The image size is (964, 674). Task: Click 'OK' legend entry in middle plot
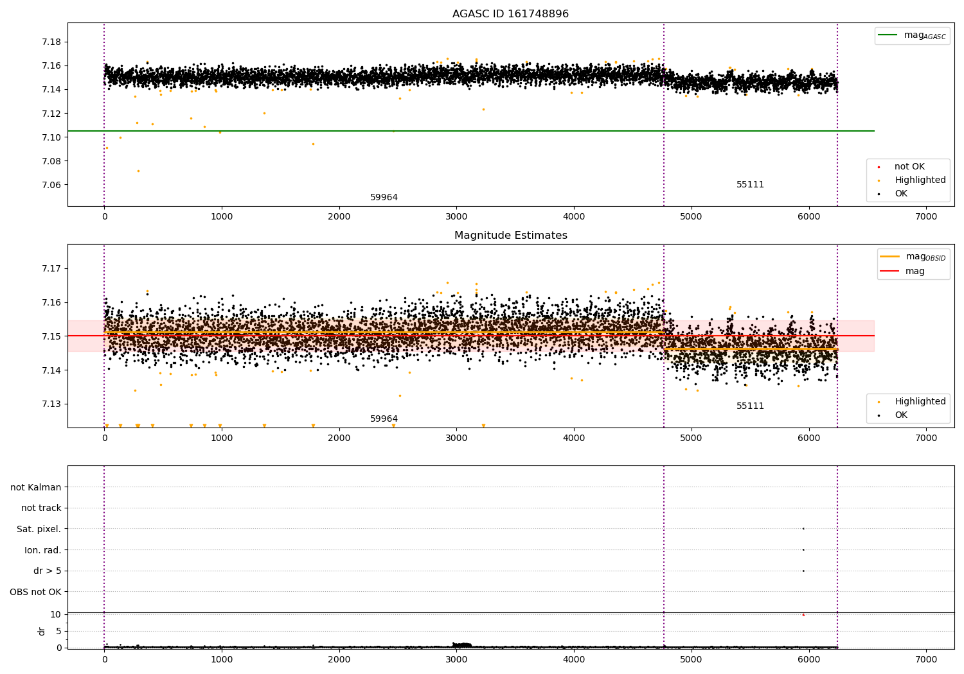[x=901, y=415]
